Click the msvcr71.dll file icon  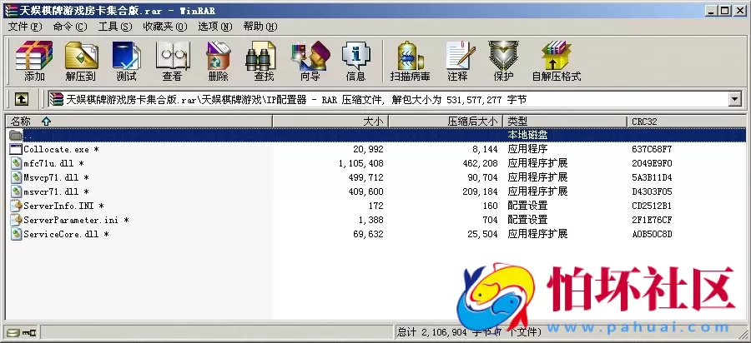point(16,191)
